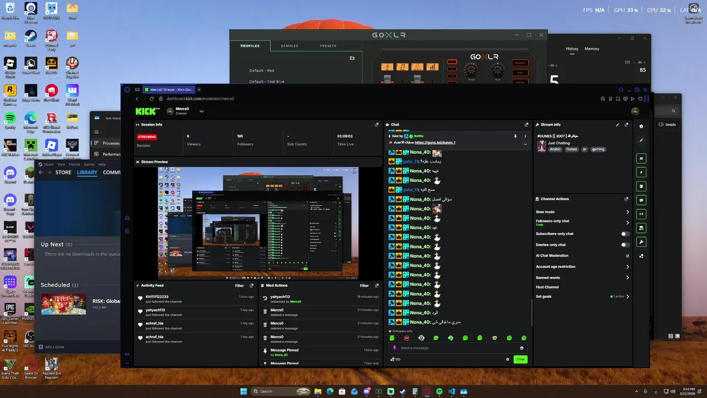Pop out the Chat panel

[x=526, y=125]
